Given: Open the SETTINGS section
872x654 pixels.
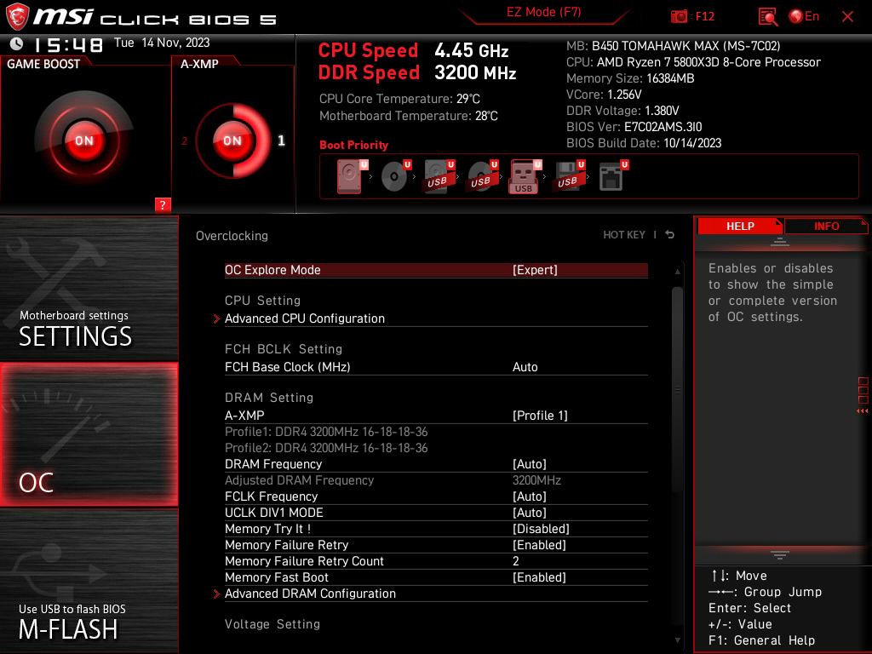Looking at the screenshot, I should pyautogui.click(x=89, y=288).
